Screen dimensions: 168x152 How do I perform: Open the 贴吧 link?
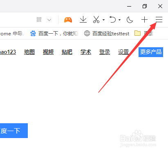point(67,52)
